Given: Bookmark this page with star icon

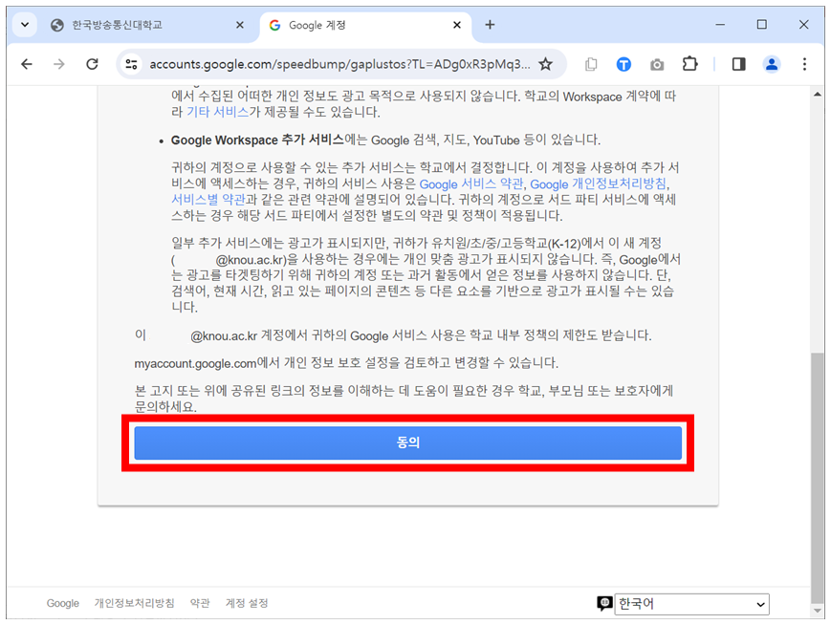Looking at the screenshot, I should click(x=545, y=64).
